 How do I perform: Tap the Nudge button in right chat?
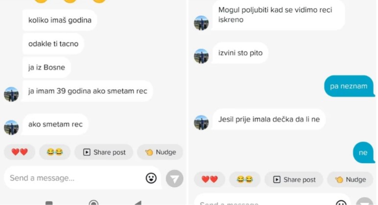coord(350,179)
